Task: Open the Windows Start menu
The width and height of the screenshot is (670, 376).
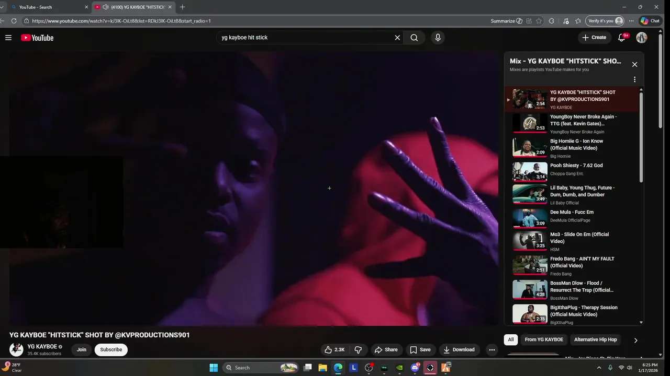Action: tap(214, 368)
